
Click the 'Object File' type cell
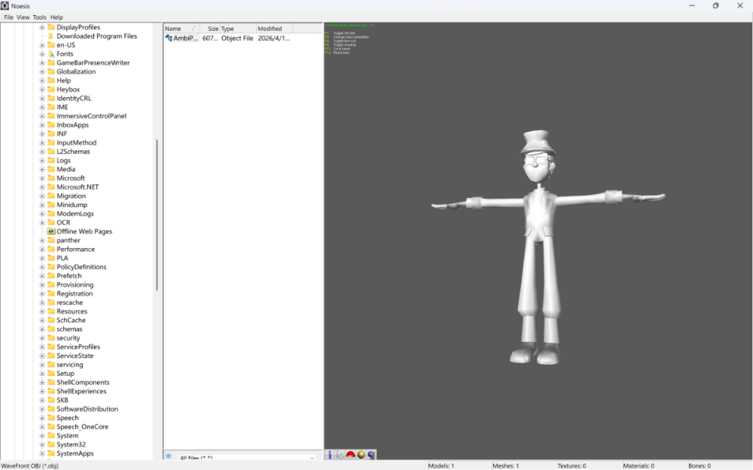237,38
